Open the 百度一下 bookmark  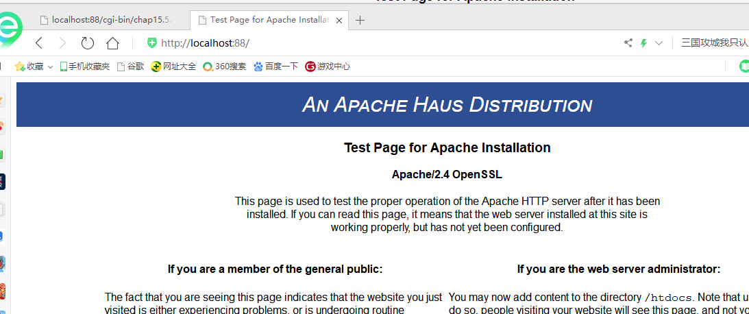(x=275, y=67)
